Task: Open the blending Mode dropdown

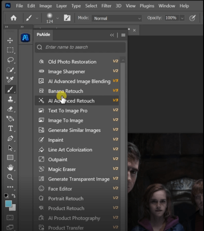Action: (116, 18)
